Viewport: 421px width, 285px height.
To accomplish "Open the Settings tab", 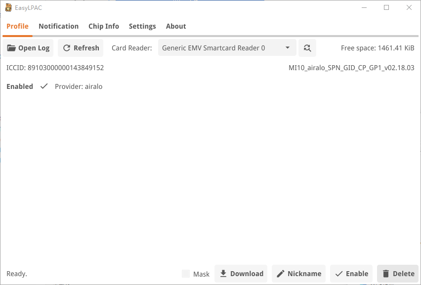I will click(142, 26).
